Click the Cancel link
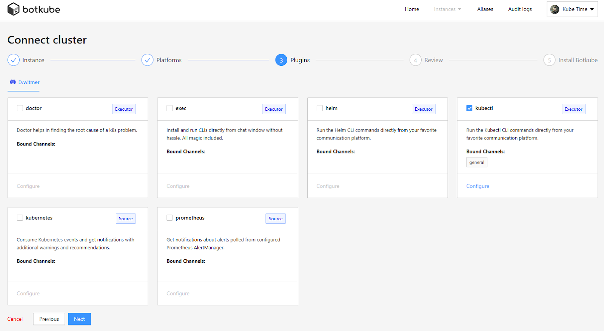This screenshot has height=331, width=604. pyautogui.click(x=15, y=319)
